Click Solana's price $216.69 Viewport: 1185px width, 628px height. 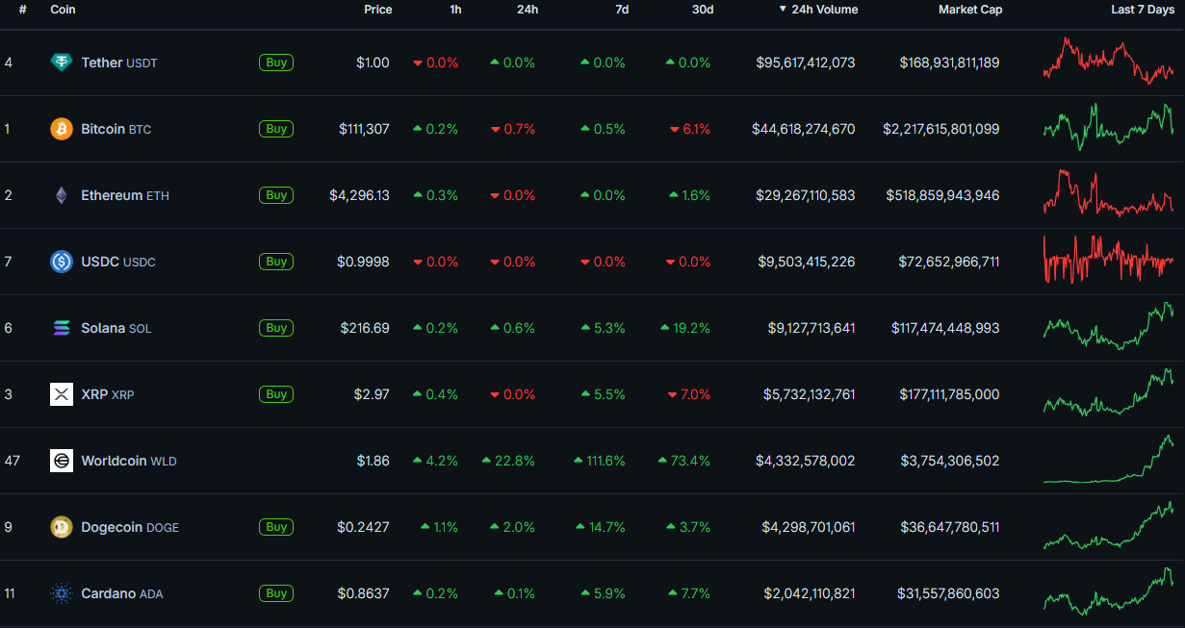click(365, 328)
